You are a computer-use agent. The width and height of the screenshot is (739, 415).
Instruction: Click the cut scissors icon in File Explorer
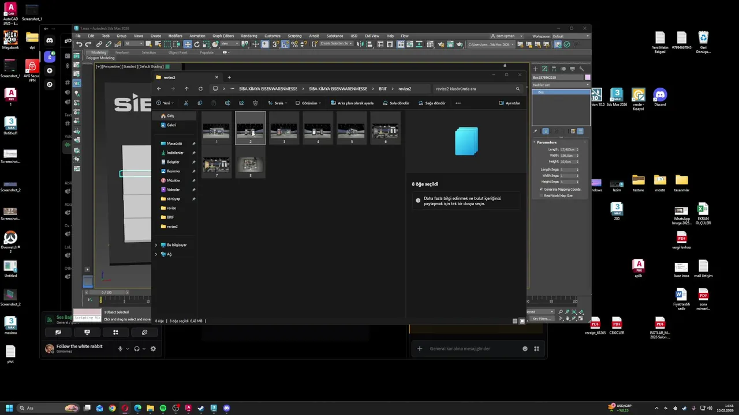(186, 103)
